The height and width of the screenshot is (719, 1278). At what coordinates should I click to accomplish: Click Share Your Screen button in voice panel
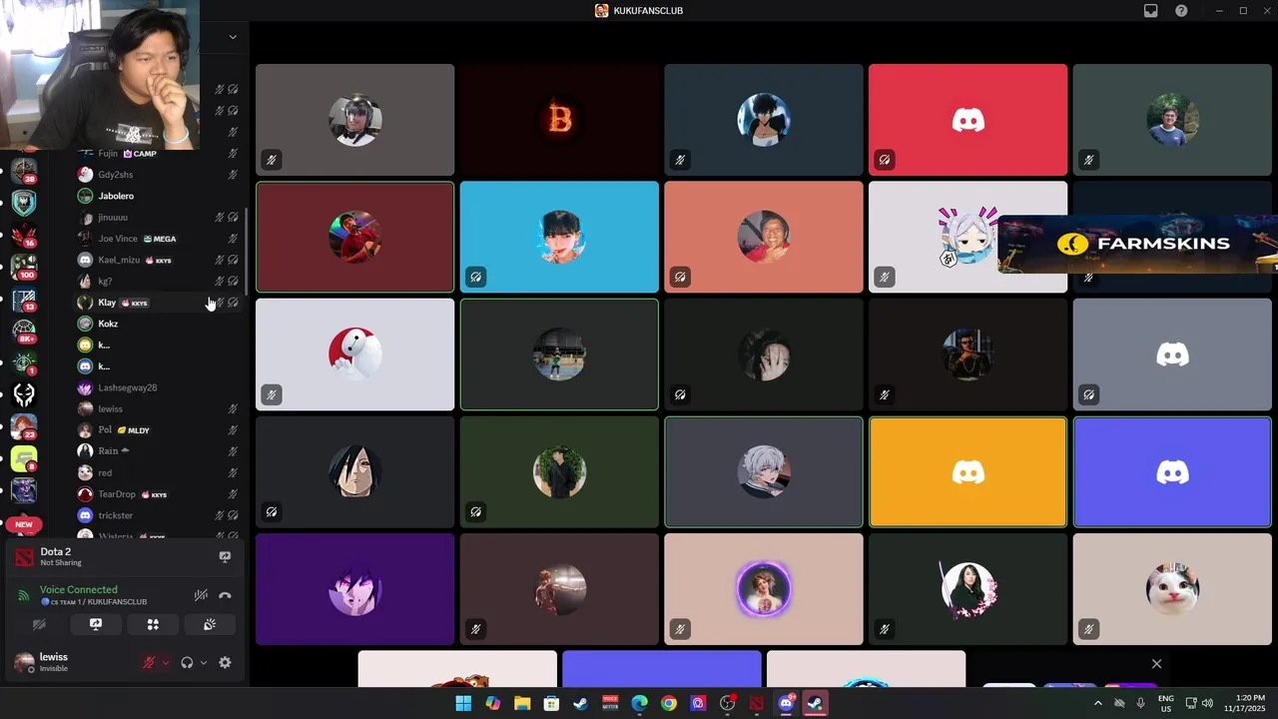(96, 624)
